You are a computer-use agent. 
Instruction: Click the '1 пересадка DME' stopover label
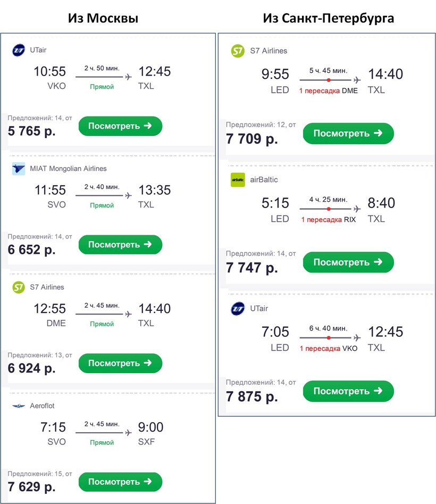[328, 91]
